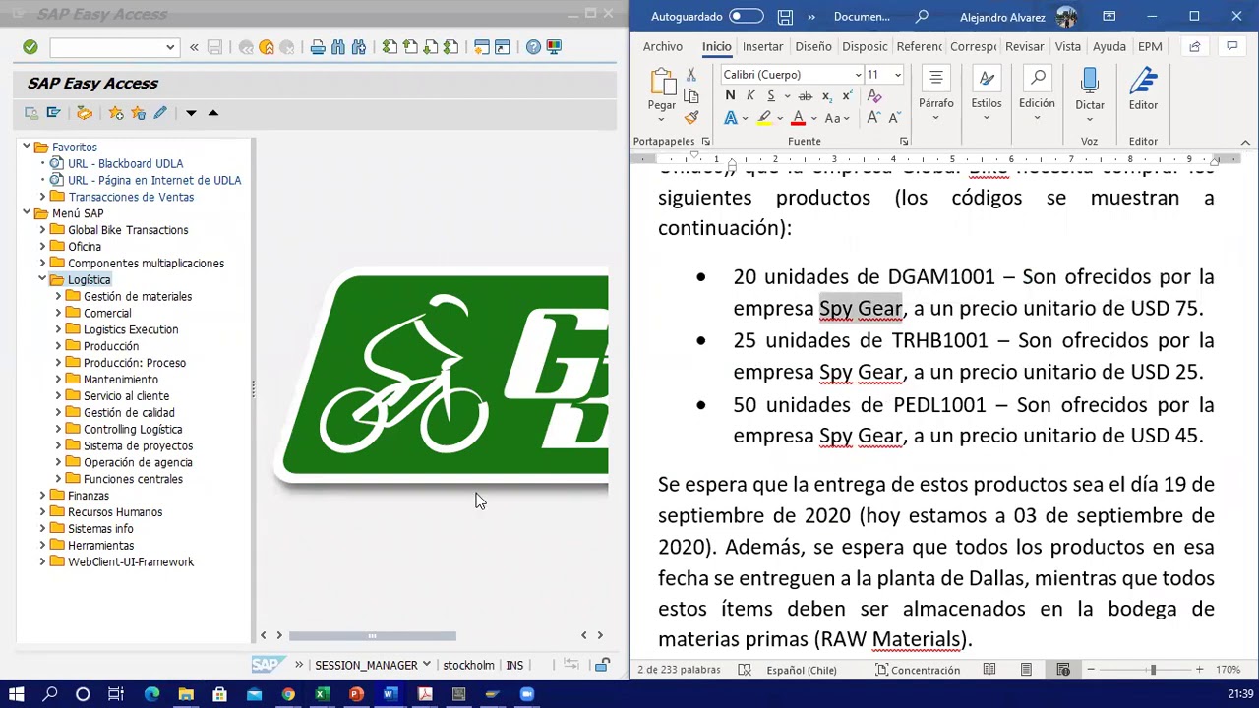
Task: Click the Find binoculars icon in SAP
Action: [x=338, y=47]
